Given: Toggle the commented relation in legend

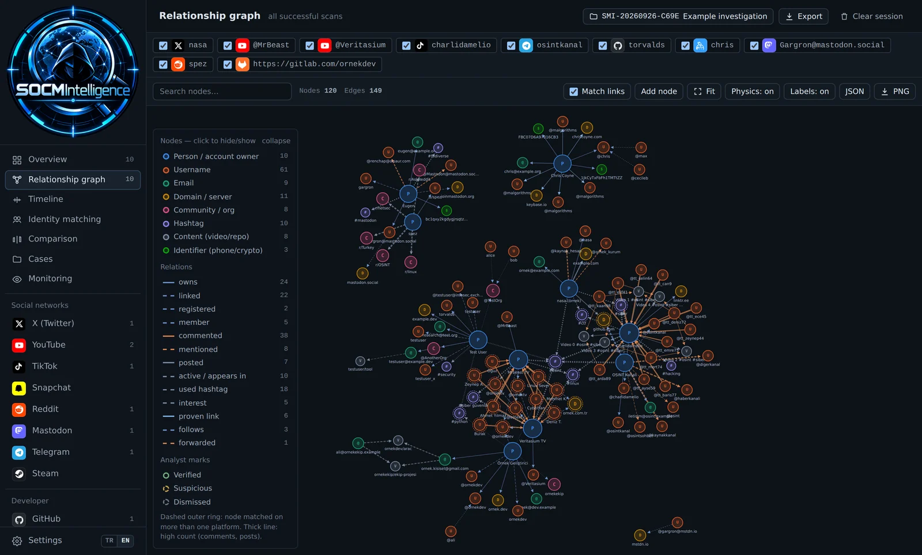Looking at the screenshot, I should tap(225, 336).
